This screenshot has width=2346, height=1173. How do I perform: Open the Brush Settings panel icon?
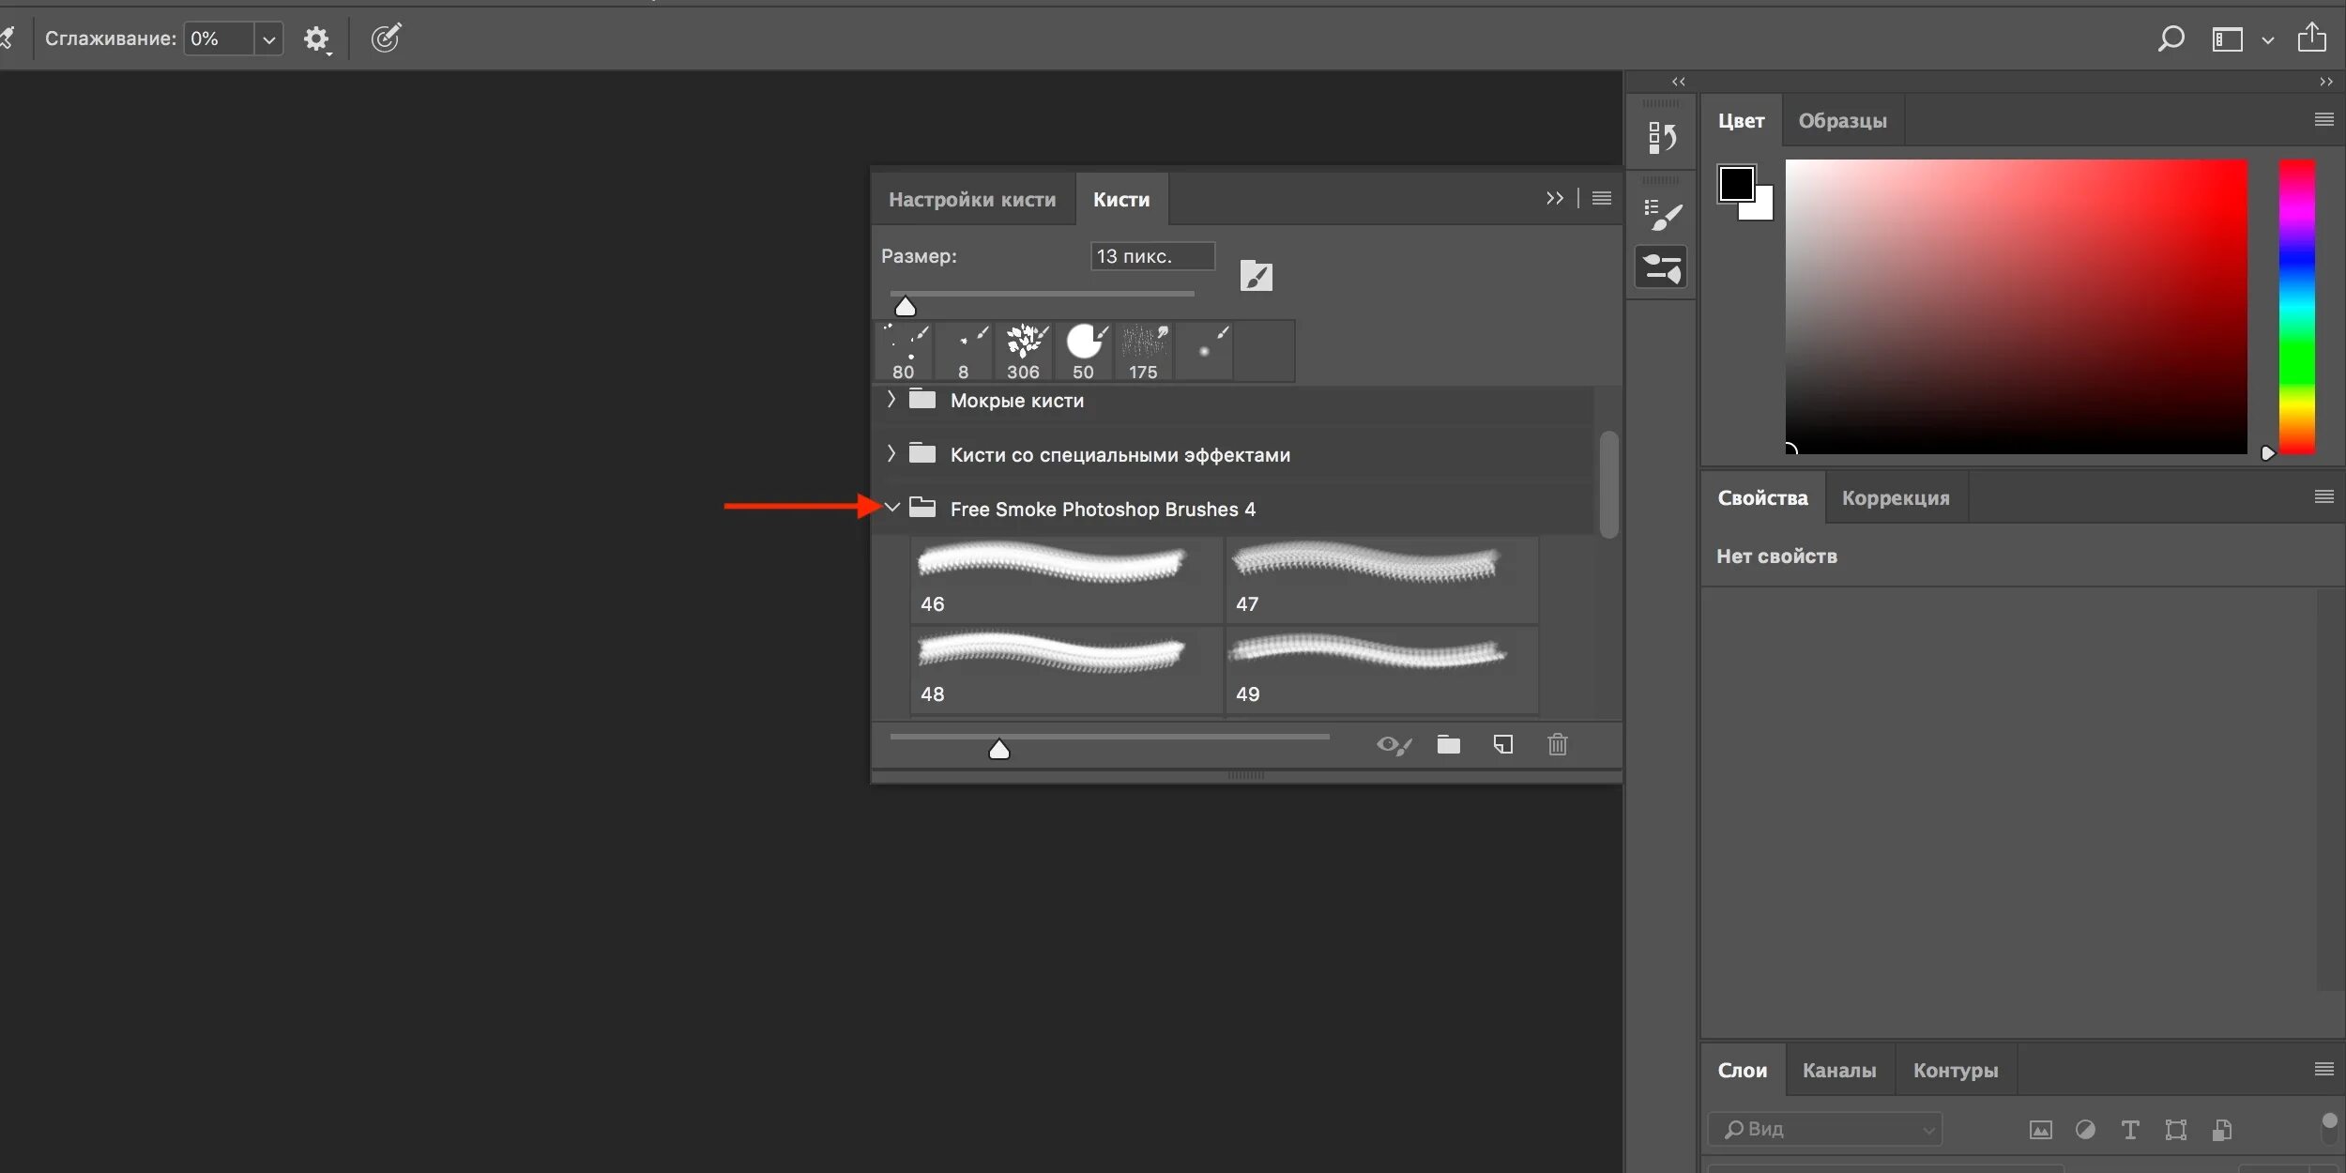click(1662, 215)
